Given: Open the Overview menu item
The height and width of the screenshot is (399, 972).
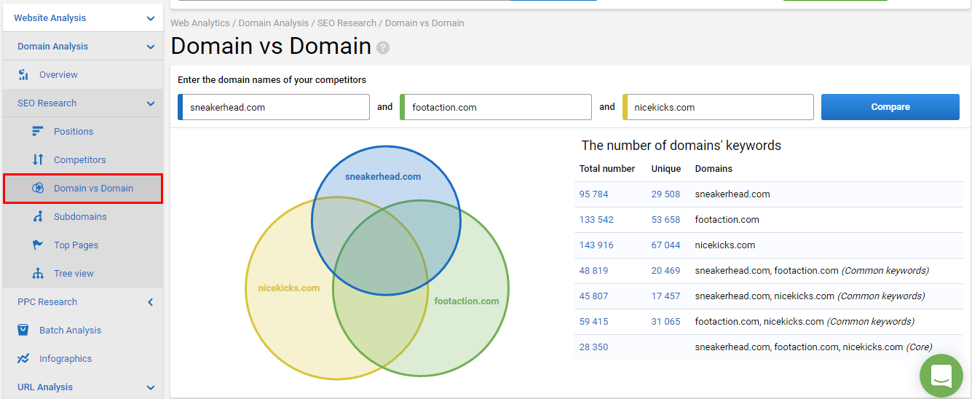Looking at the screenshot, I should tap(58, 74).
